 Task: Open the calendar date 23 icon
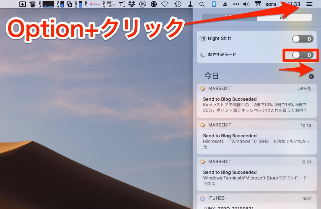click(x=258, y=4)
